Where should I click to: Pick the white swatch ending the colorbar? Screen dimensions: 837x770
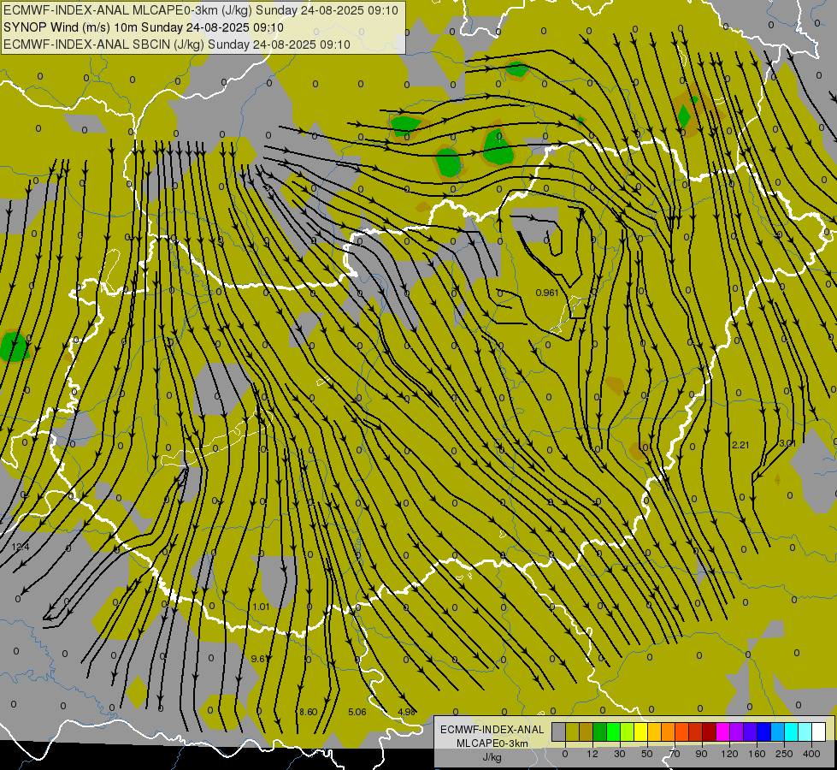[819, 731]
